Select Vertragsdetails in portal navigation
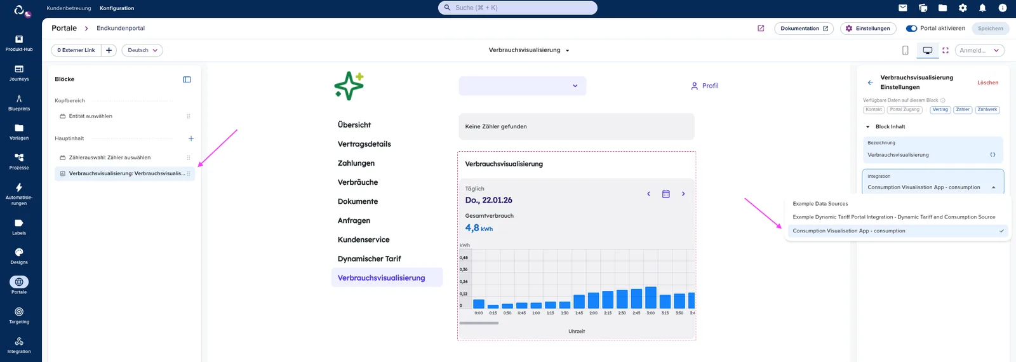This screenshot has width=1016, height=362. 364,144
